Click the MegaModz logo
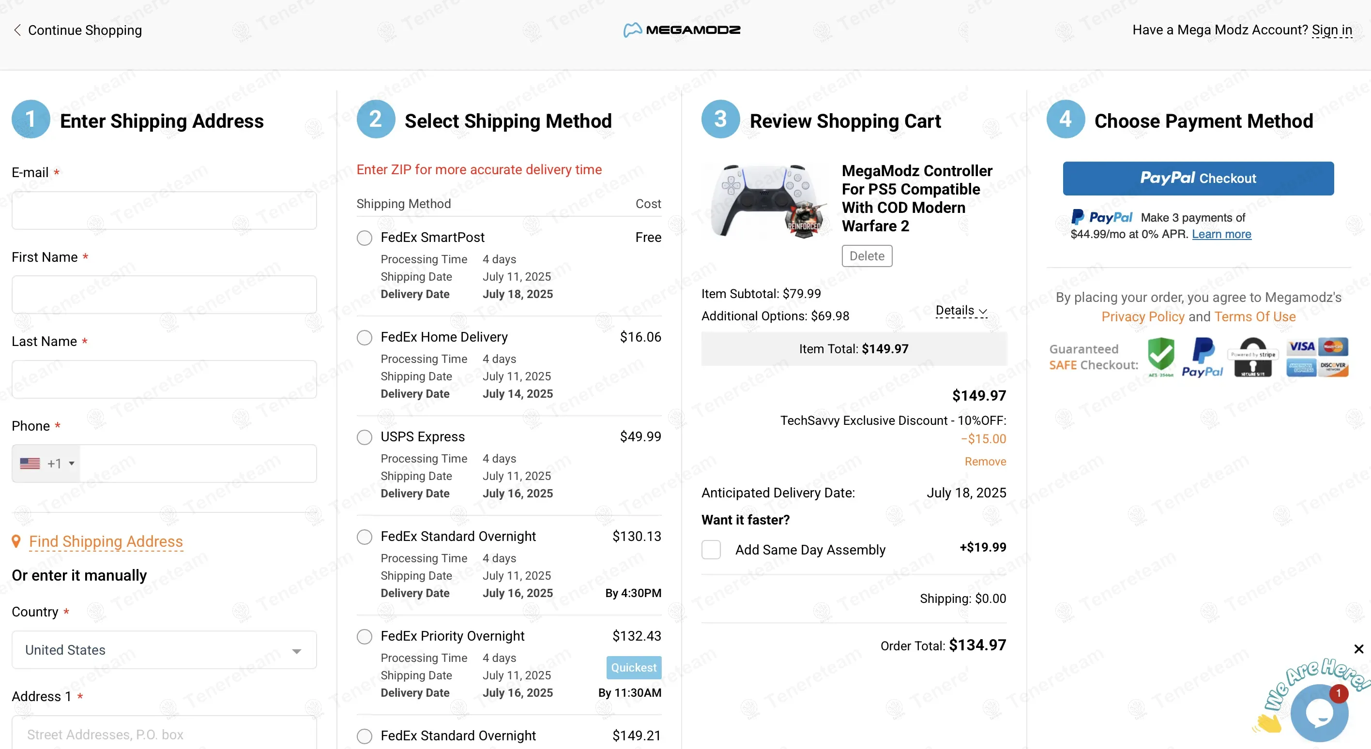This screenshot has height=749, width=1371. tap(682, 30)
